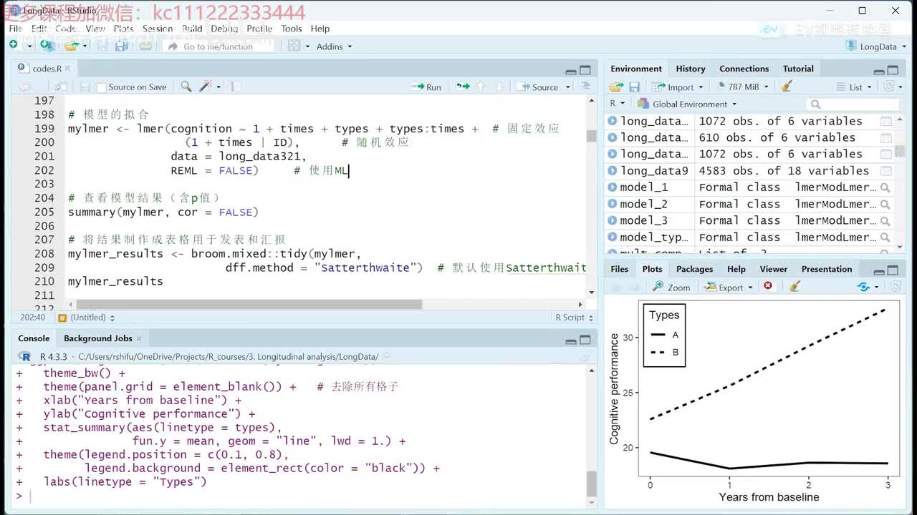Screen dimensions: 917x515
Task: Toggle the Source on Save checkbox
Action: click(x=102, y=87)
